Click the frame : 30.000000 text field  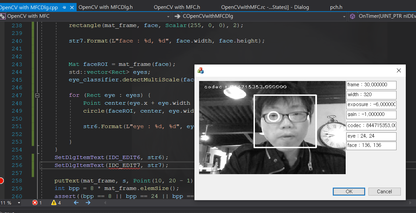371,85
